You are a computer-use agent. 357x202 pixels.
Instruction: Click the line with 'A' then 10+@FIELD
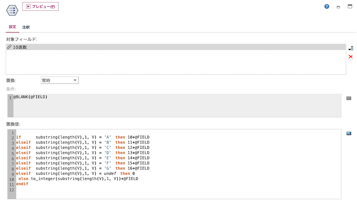point(83,137)
